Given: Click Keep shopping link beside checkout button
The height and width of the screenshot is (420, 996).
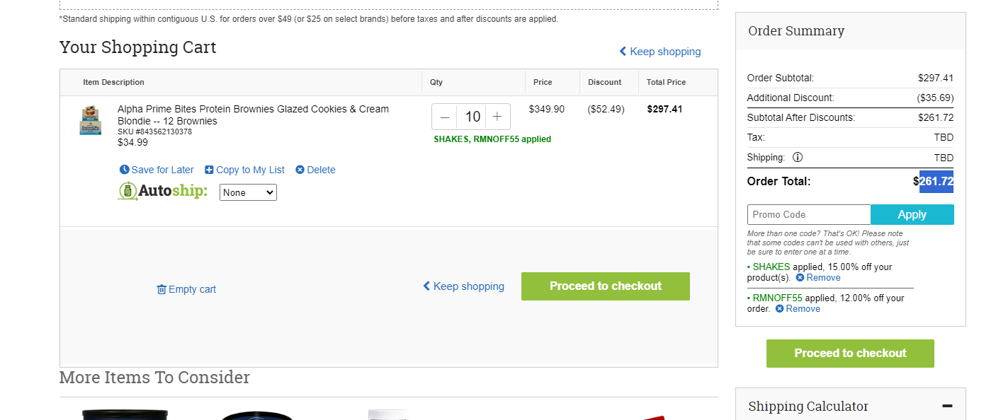Looking at the screenshot, I should click(x=463, y=286).
